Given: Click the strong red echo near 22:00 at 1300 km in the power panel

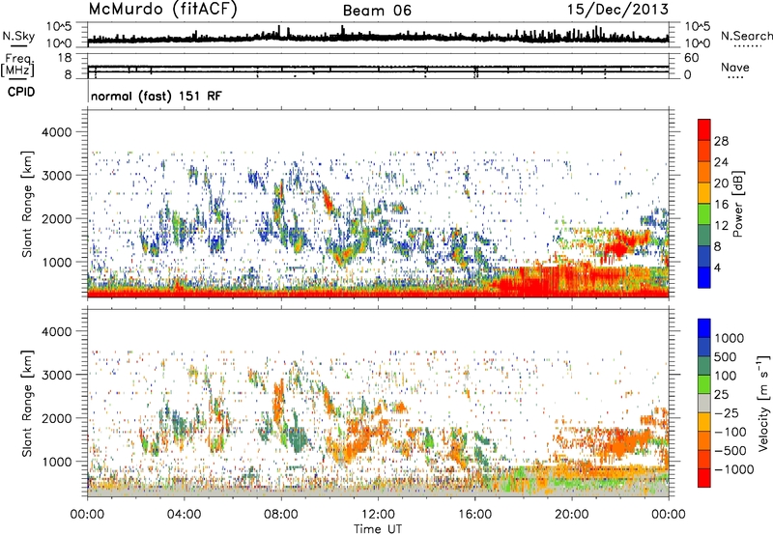Looking at the screenshot, I should click(617, 248).
